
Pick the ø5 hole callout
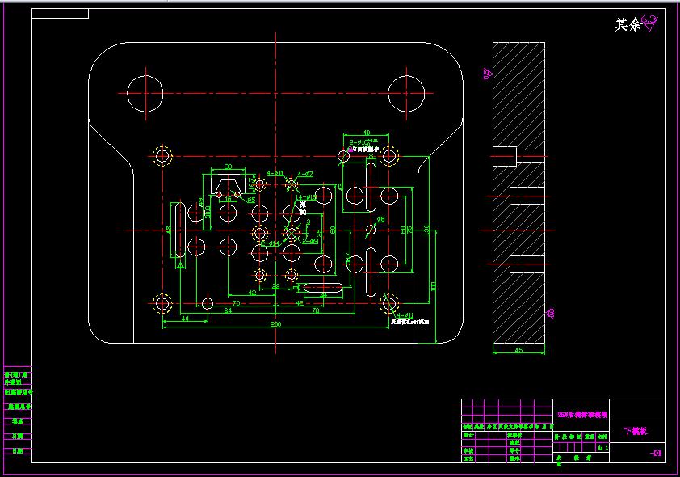(x=251, y=200)
